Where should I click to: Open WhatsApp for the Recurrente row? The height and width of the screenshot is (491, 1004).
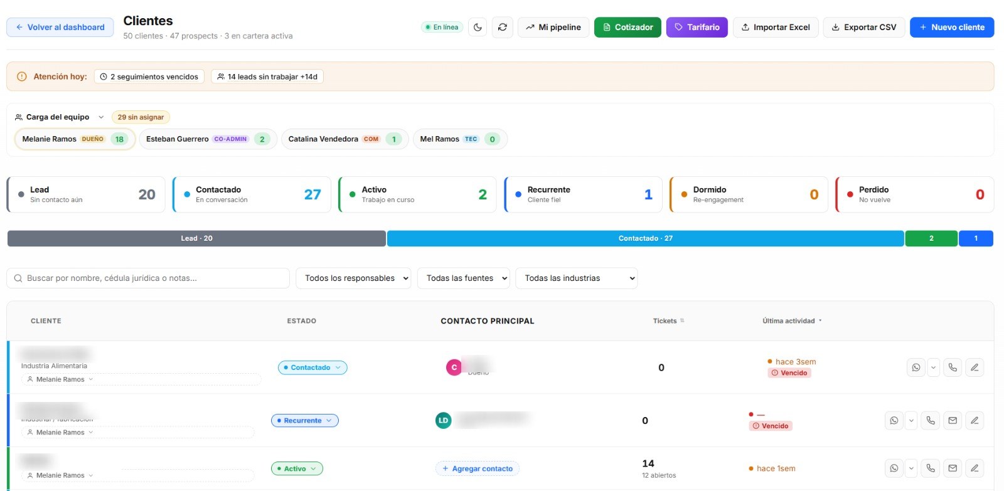tap(894, 420)
